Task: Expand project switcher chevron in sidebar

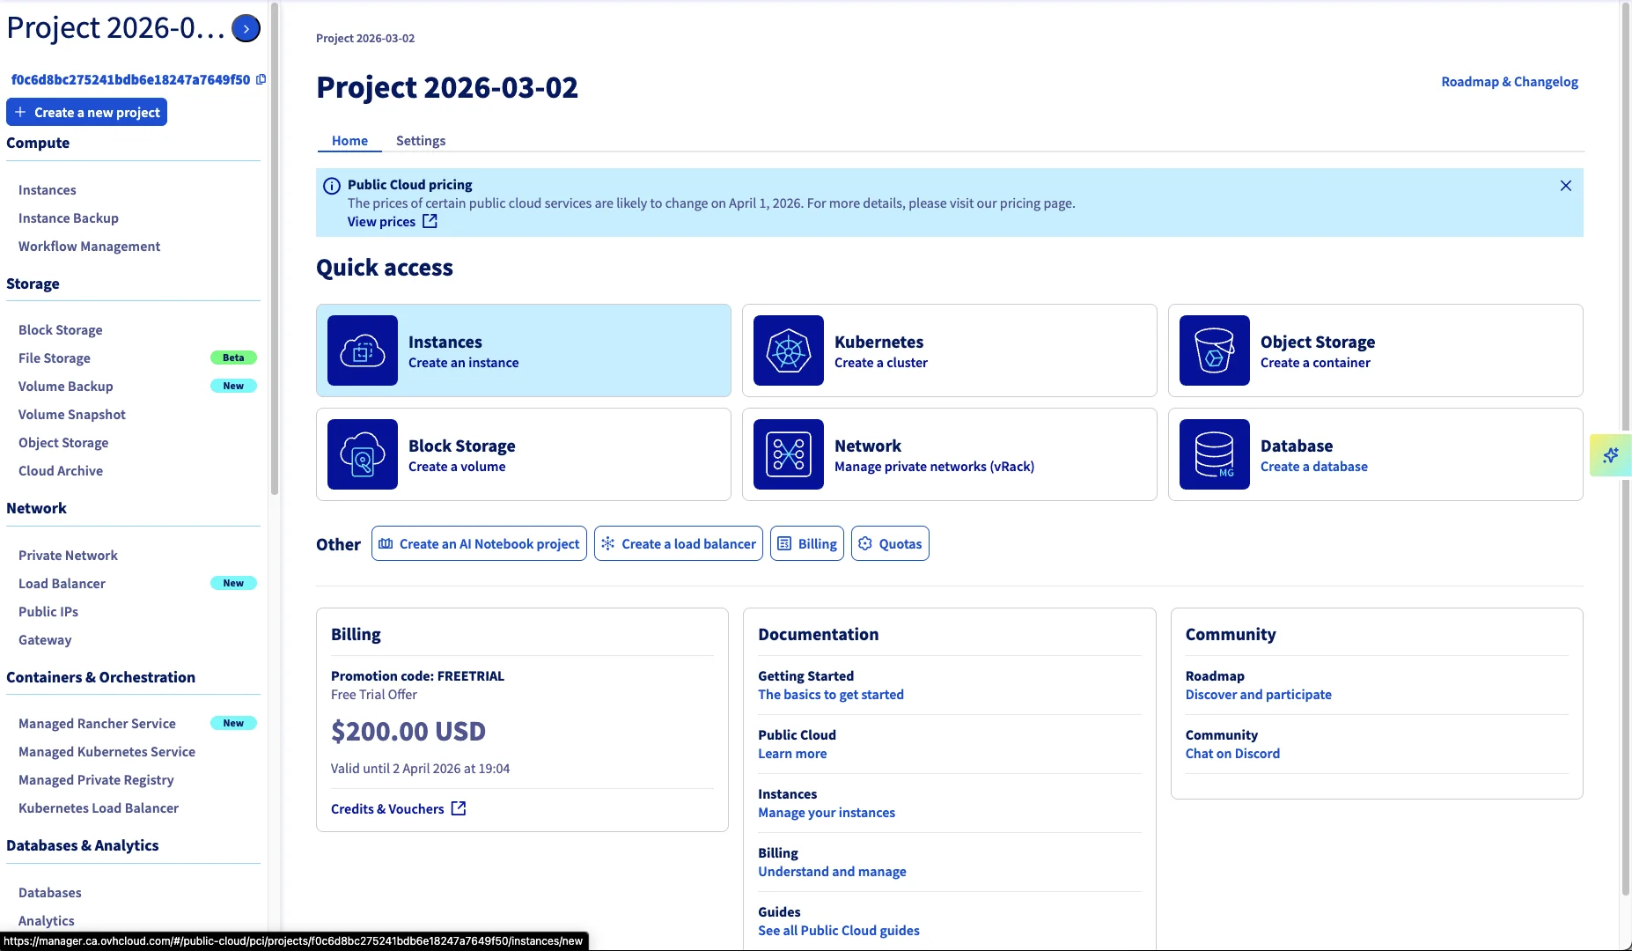Action: coord(246,29)
